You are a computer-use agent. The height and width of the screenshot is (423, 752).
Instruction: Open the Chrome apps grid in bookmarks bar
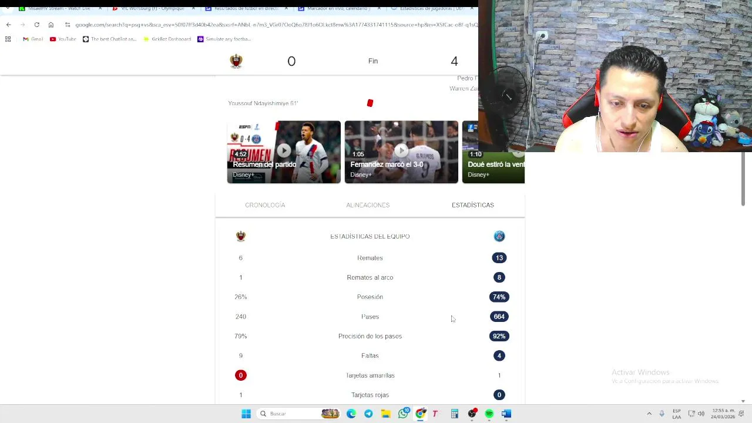click(8, 39)
